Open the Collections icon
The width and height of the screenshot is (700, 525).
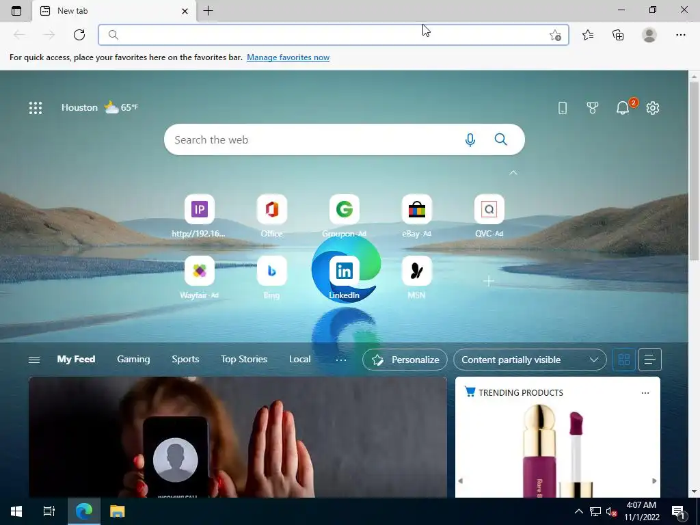click(x=618, y=35)
